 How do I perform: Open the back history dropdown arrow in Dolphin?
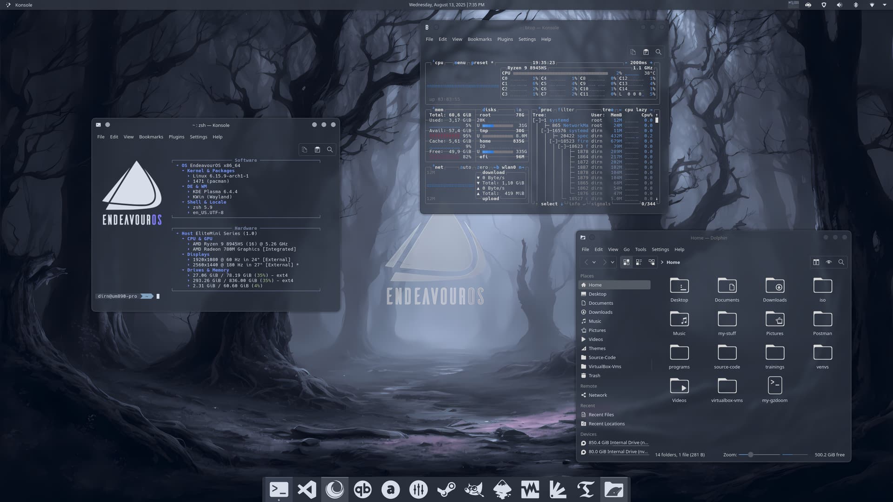pyautogui.click(x=594, y=262)
